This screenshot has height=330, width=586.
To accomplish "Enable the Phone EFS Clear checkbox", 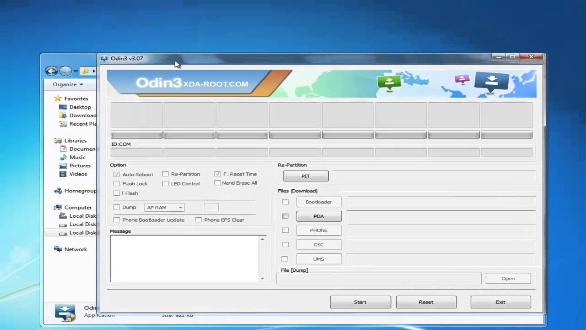I will [x=198, y=220].
